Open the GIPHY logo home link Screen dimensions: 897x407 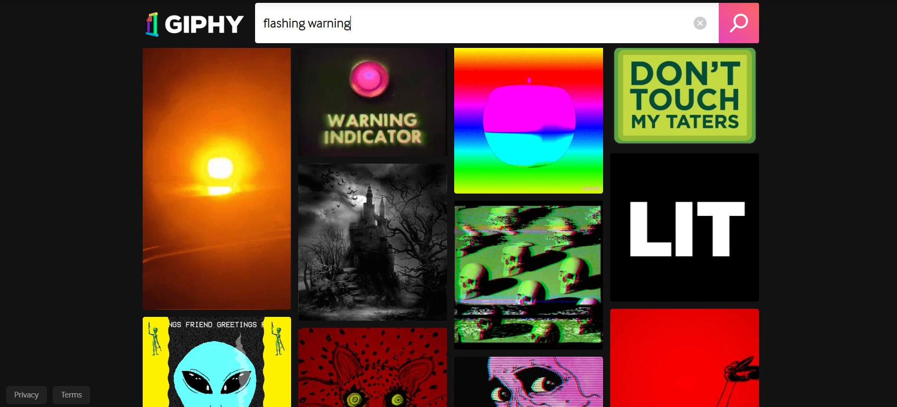coord(194,24)
